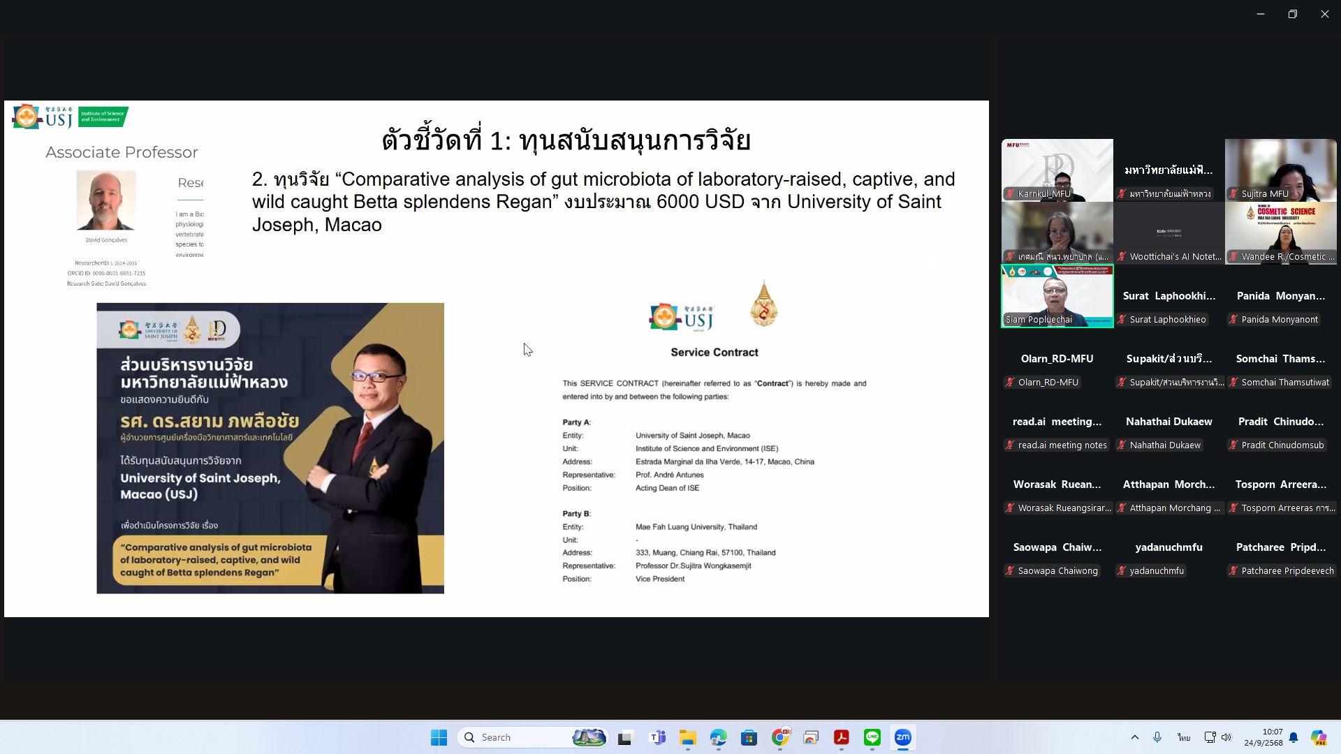The width and height of the screenshot is (1341, 754).
Task: Select Karnkul_MFU's participant video tile
Action: coord(1057,170)
